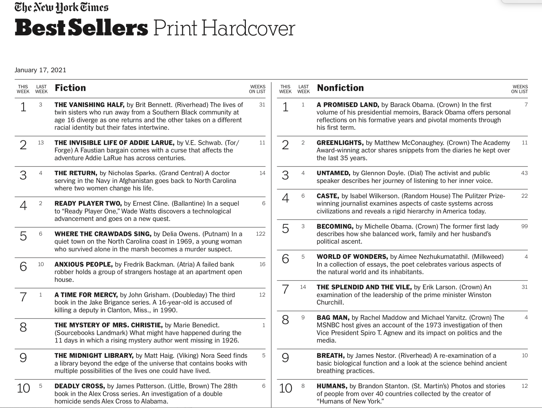Select the Nonfiction column heading

pyautogui.click(x=340, y=88)
